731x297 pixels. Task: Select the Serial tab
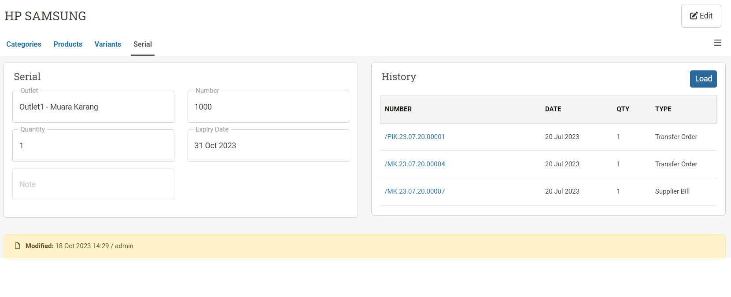point(143,44)
